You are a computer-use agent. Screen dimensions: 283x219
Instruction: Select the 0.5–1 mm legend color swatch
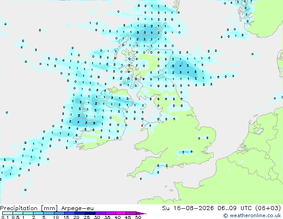[18, 213]
